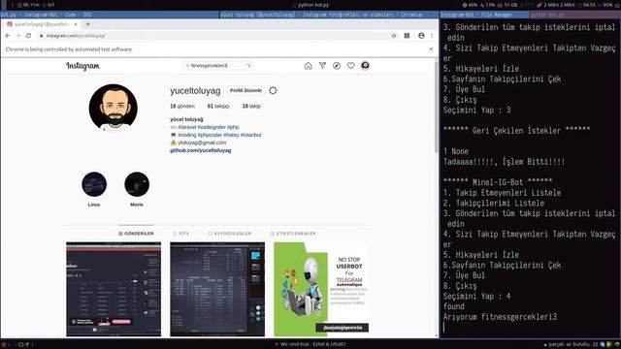Open the second post thumbnail in grid
Screen dimensions: 621x349
coord(217,289)
